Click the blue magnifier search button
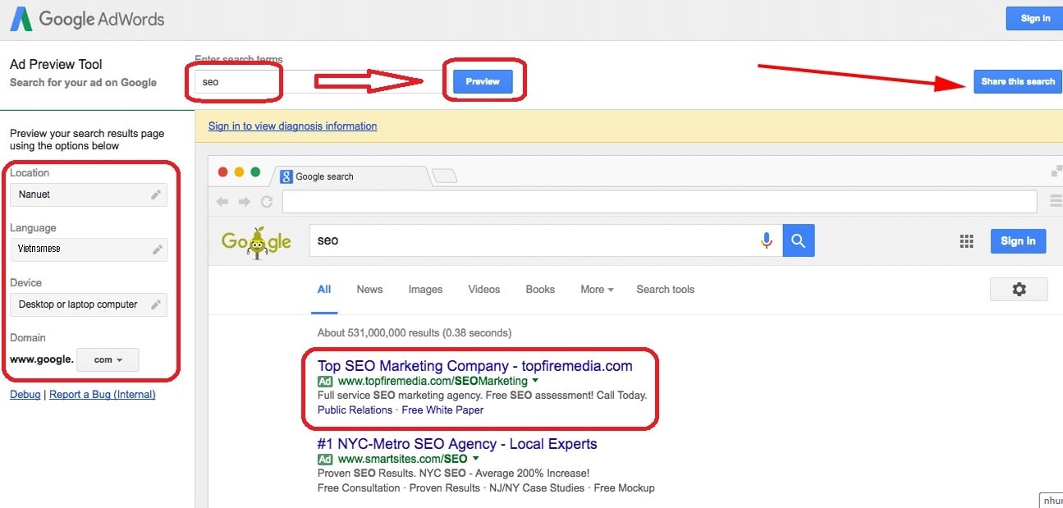 tap(799, 240)
